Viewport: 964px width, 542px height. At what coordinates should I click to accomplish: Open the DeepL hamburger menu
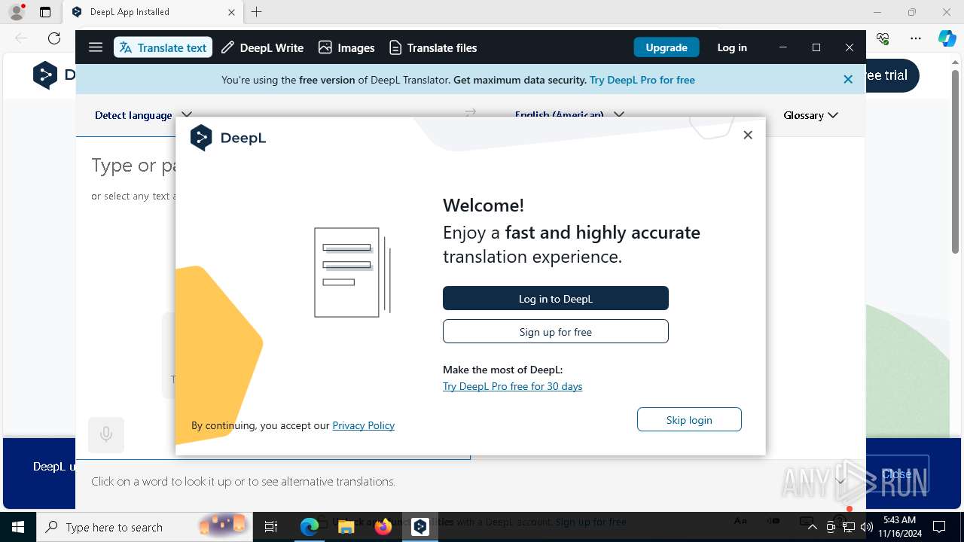(x=96, y=47)
